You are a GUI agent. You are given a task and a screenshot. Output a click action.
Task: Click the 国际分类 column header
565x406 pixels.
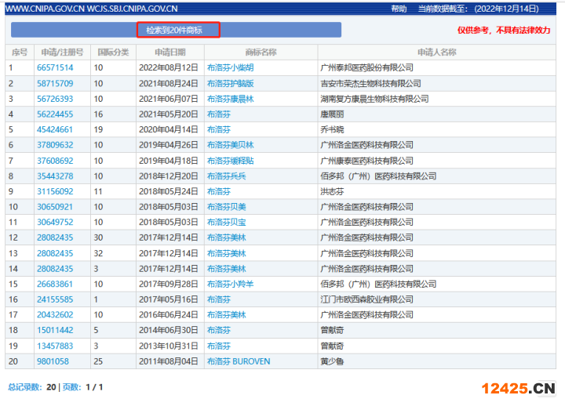click(113, 53)
